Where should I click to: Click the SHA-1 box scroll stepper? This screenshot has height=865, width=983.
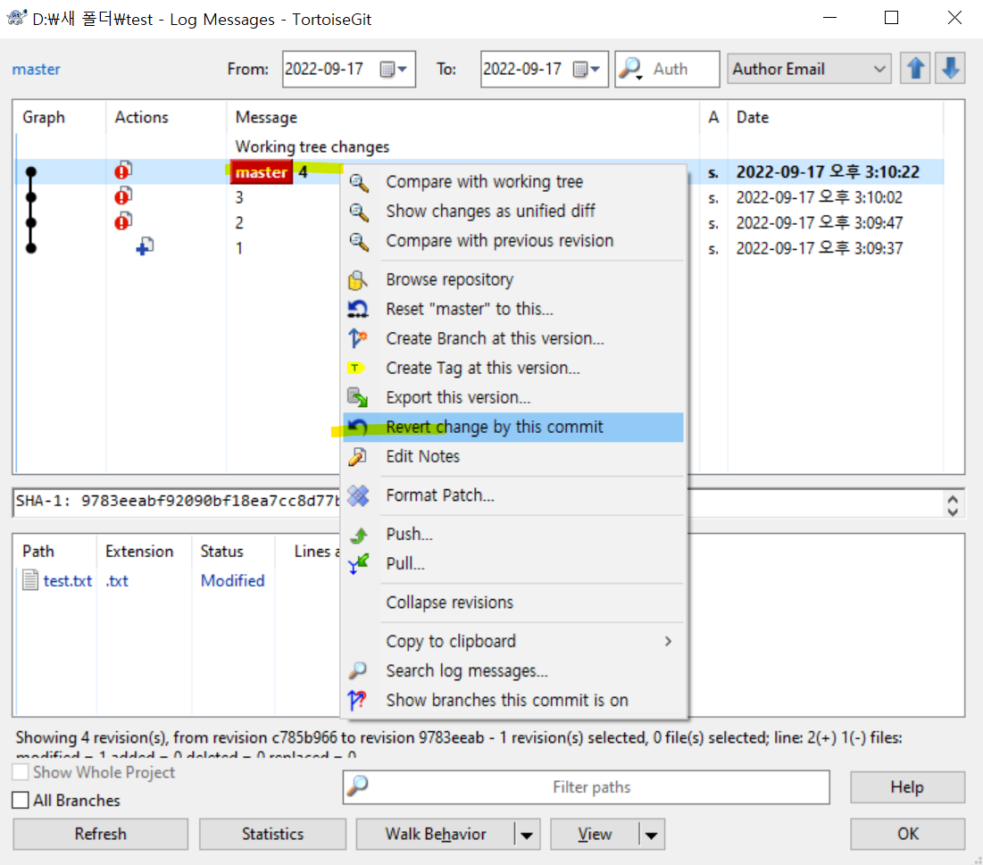[953, 505]
